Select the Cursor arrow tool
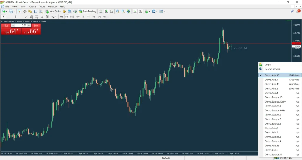 click(4, 17)
